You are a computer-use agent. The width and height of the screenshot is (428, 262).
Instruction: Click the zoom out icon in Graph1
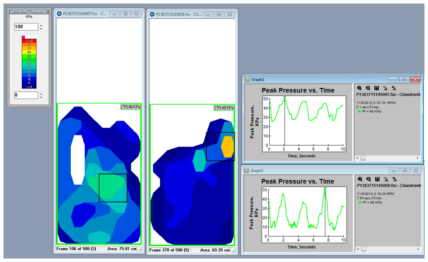pos(368,179)
